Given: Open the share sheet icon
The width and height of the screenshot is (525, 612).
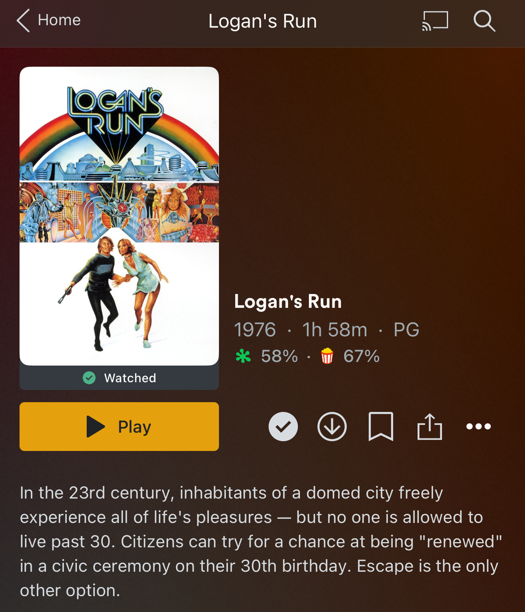Looking at the screenshot, I should [x=430, y=427].
